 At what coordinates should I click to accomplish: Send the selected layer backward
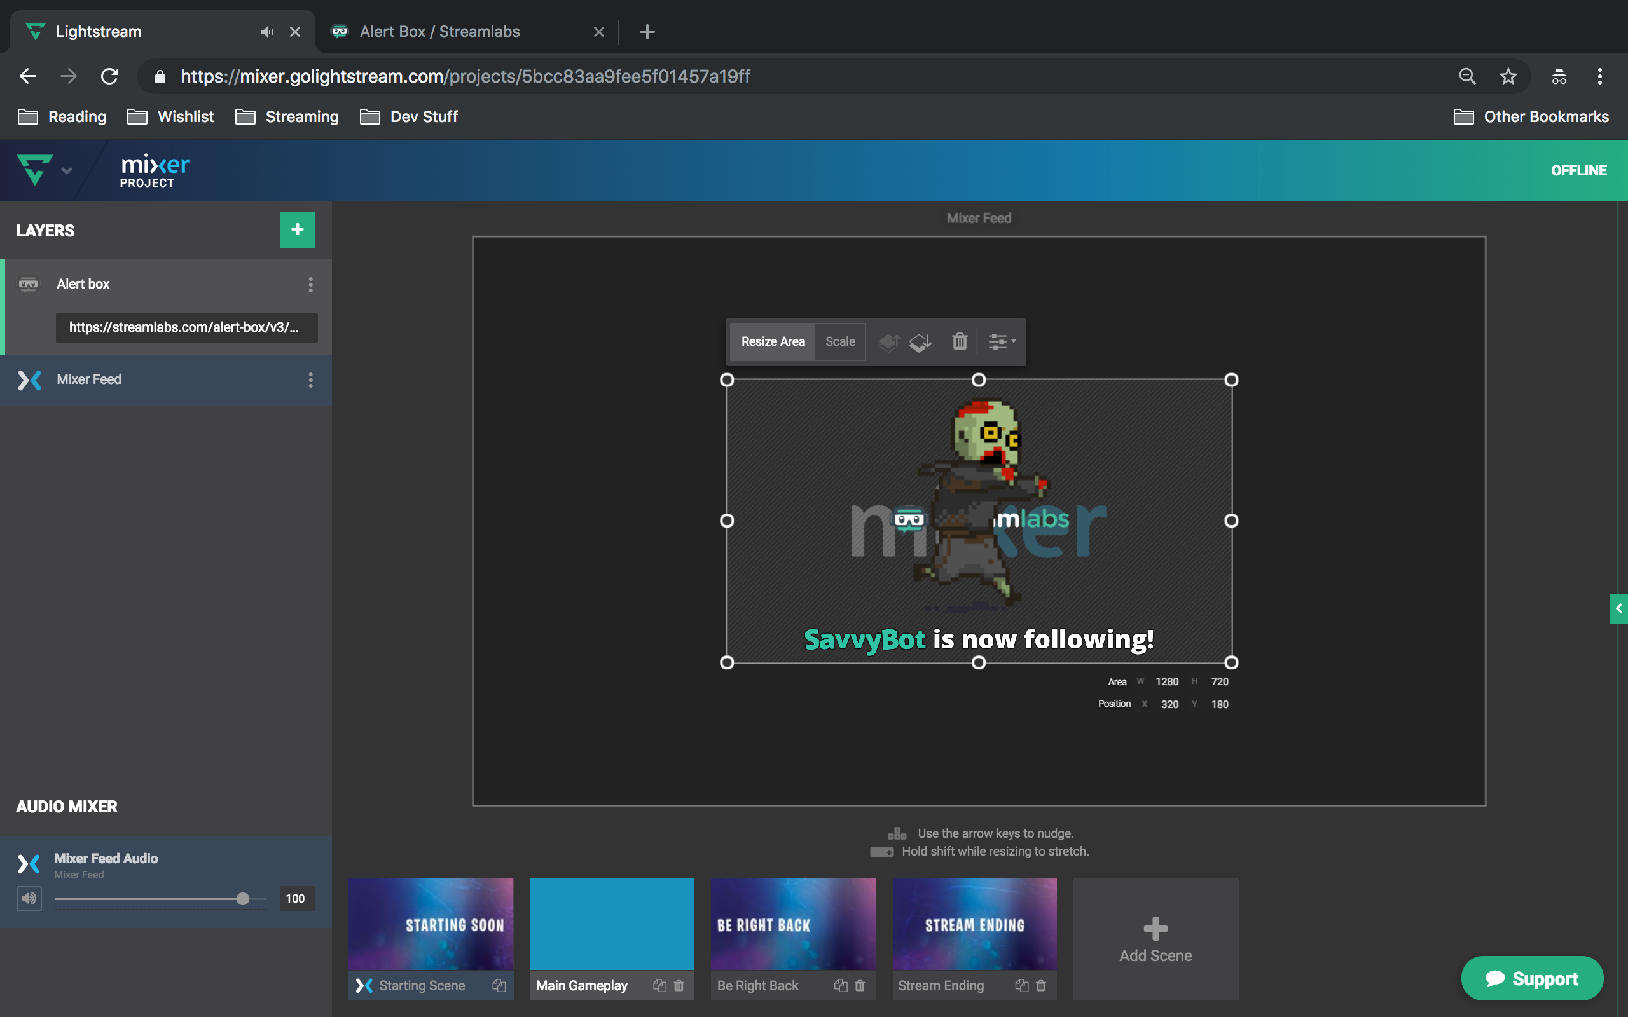coord(920,342)
